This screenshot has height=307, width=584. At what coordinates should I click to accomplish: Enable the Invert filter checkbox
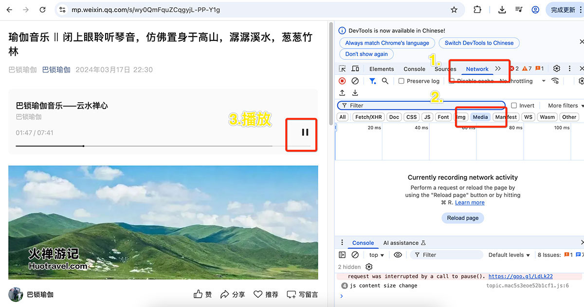(514, 105)
